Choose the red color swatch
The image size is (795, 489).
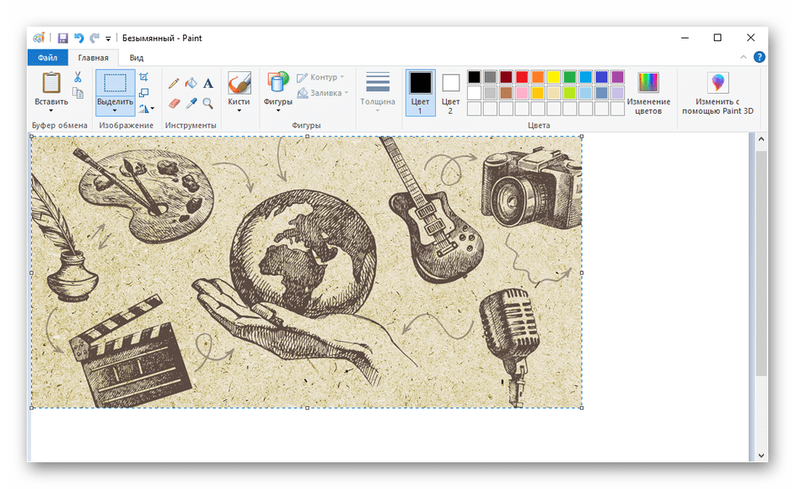pos(522,77)
